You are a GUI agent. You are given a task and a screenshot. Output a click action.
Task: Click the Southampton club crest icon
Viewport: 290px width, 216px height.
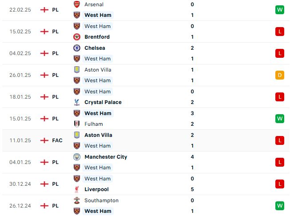77,200
